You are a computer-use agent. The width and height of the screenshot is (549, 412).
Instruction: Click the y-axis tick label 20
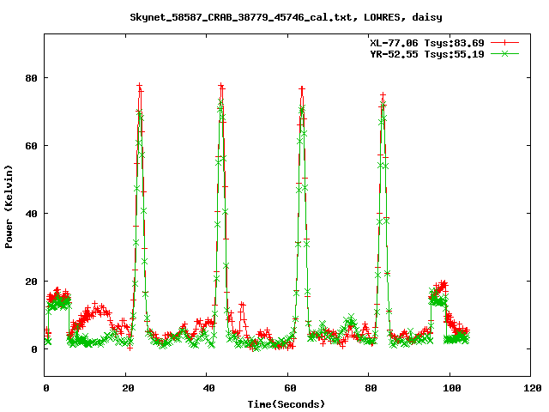pos(31,282)
